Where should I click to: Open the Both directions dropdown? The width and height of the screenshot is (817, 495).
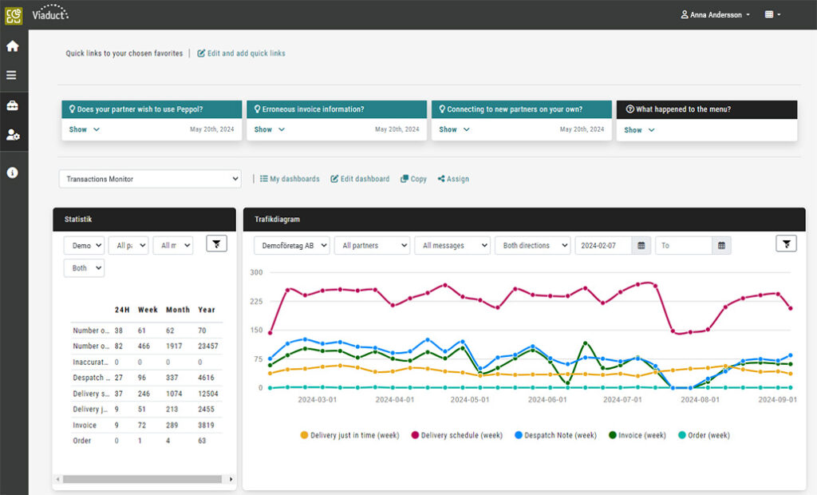(532, 246)
